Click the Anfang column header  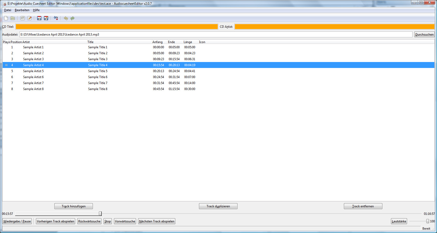tap(160, 42)
